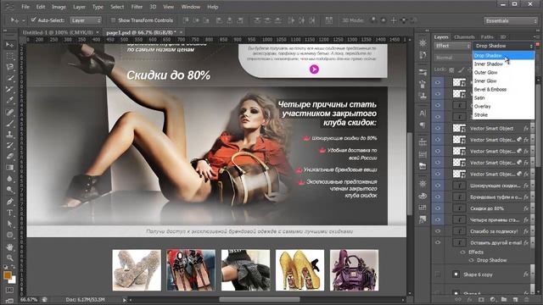The image size is (543, 305).
Task: Click the foreground orange color swatch
Action: [7, 275]
